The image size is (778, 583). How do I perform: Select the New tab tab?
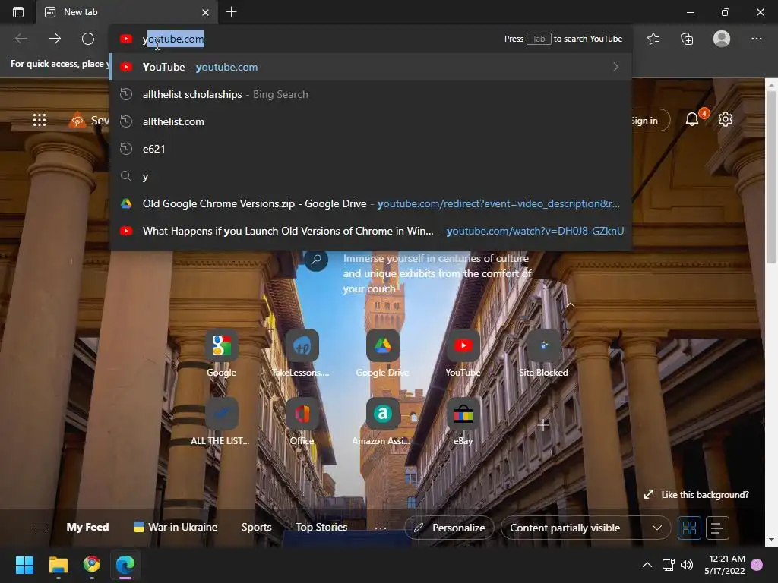point(127,12)
